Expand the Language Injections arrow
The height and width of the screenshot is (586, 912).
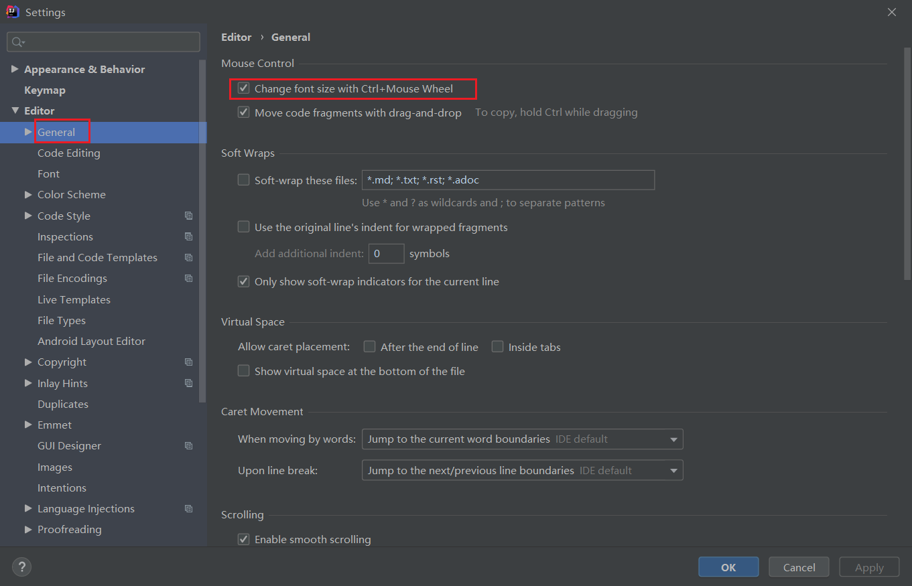click(x=28, y=508)
